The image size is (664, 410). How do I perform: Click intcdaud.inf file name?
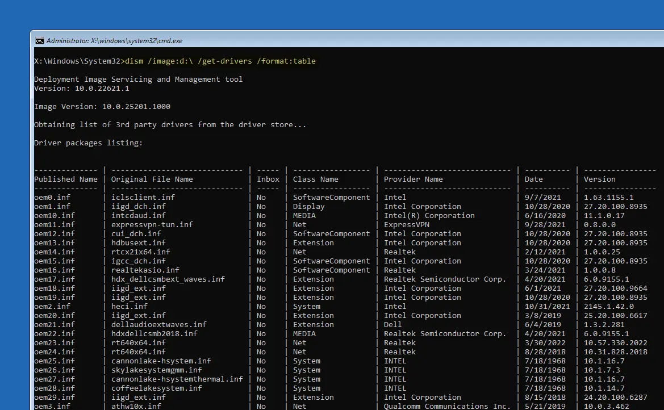coord(139,216)
